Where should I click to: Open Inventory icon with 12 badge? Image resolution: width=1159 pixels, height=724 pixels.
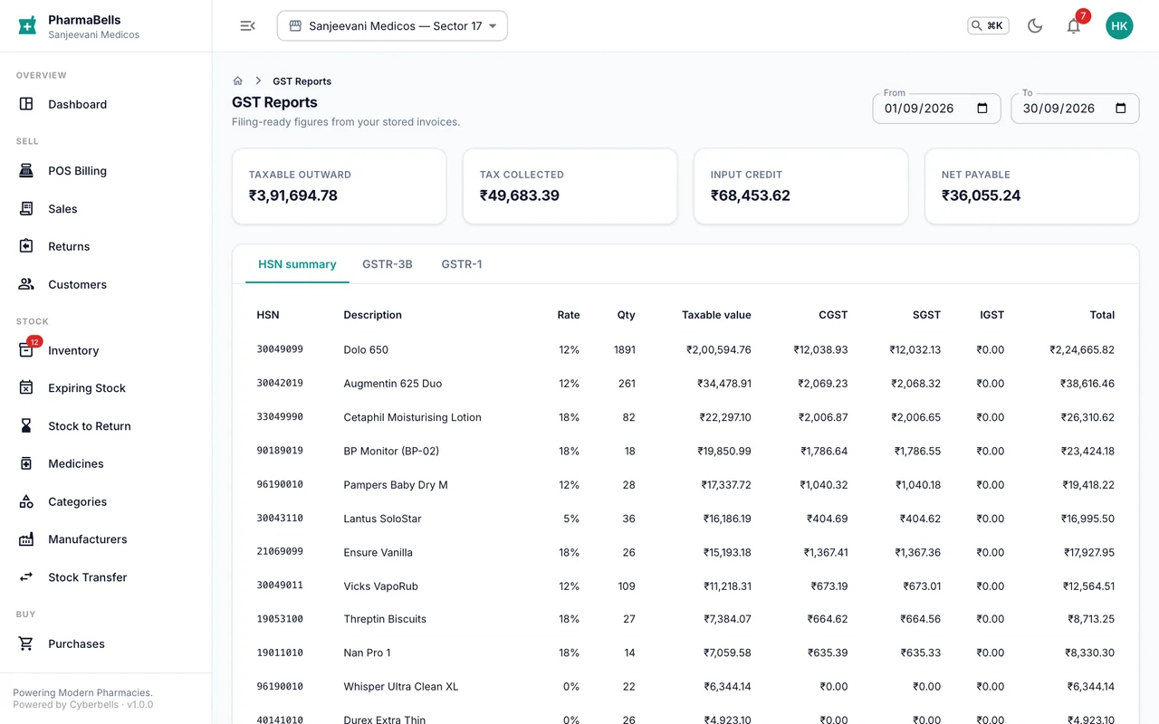[x=26, y=350]
